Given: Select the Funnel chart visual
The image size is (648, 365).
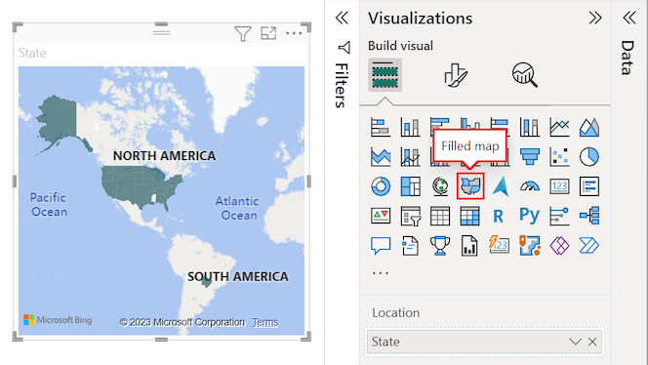Looking at the screenshot, I should click(x=529, y=157).
